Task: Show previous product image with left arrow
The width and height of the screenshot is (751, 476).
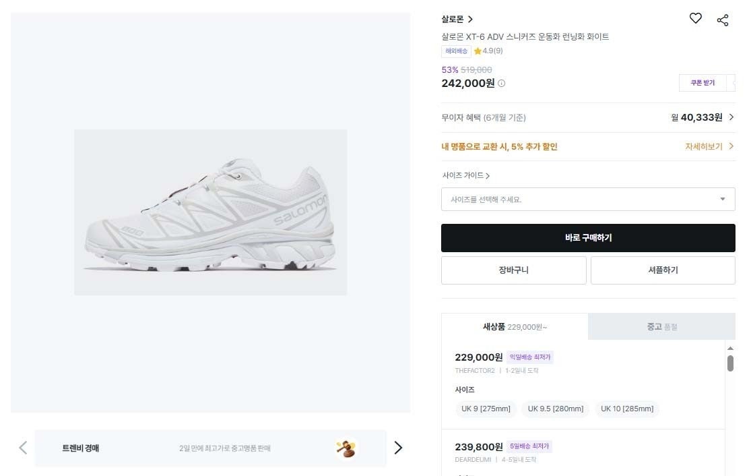Action: pos(23,447)
